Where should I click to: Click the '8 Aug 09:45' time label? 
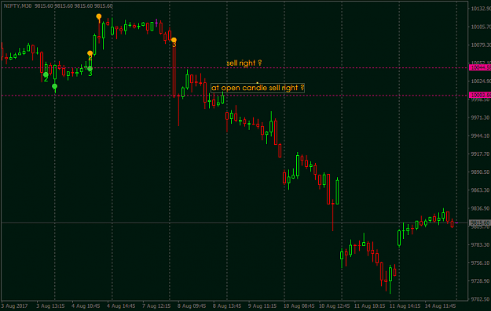click(192, 306)
